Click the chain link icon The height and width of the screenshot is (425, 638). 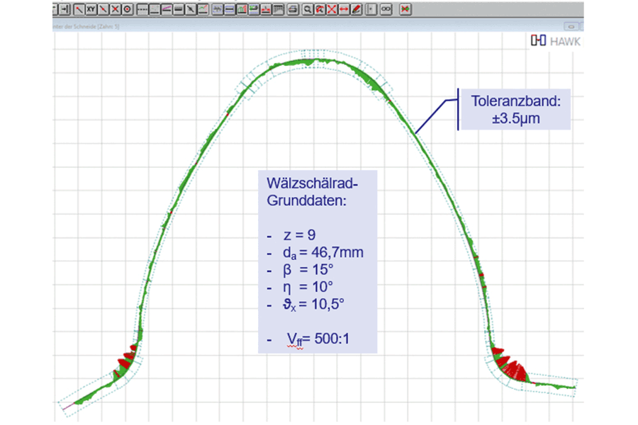[x=386, y=9]
